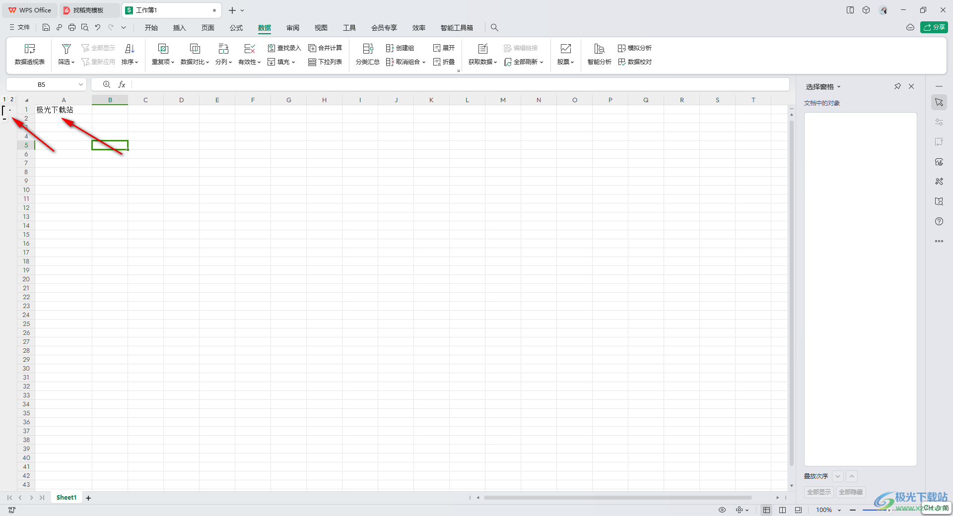953x516 pixels.
Task: Expand quick access toolbar customize arrow
Action: click(124, 28)
